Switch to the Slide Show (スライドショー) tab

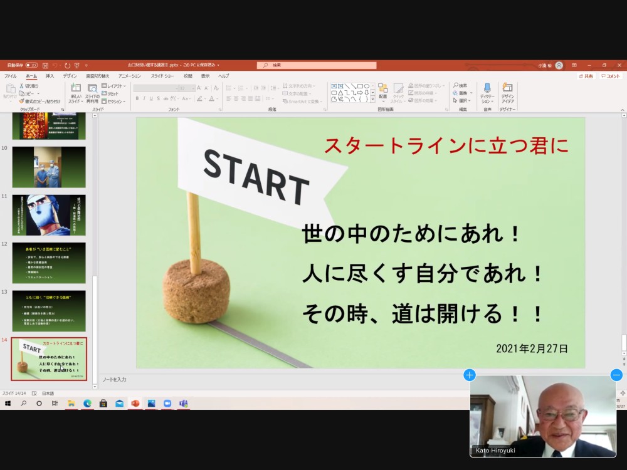[162, 76]
